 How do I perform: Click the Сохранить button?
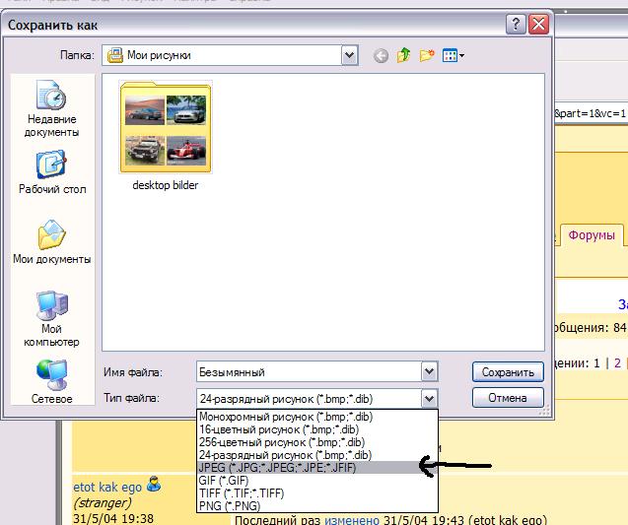[x=508, y=371]
